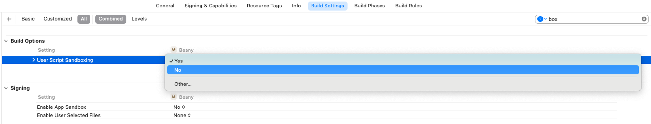Add a build setting with plus icon
Image resolution: width=651 pixels, height=124 pixels.
point(9,19)
